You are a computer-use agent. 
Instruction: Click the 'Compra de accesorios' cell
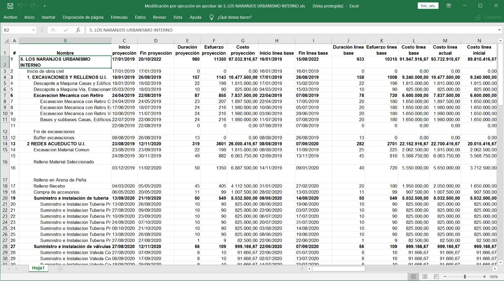pyautogui.click(x=65, y=192)
